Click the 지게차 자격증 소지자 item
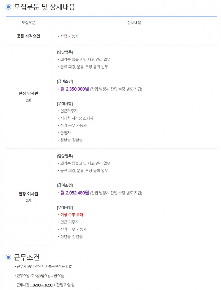Screen dimensions: 221x290 point(77,118)
